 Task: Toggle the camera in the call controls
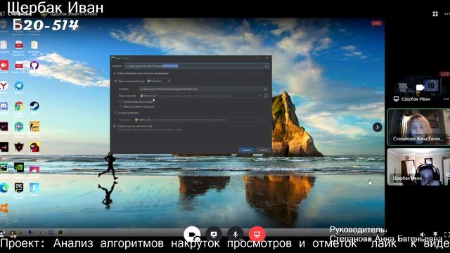click(192, 235)
